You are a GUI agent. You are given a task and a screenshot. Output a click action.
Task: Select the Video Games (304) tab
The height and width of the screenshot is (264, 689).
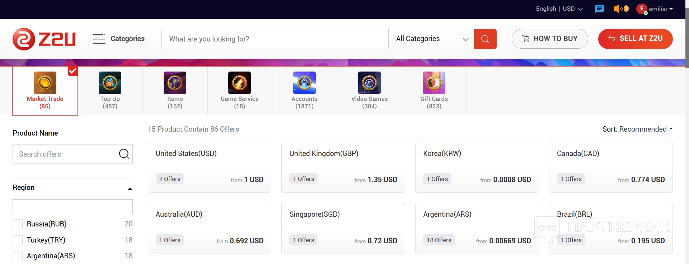(370, 91)
